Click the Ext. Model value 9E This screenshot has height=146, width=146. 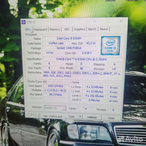pos(81,68)
